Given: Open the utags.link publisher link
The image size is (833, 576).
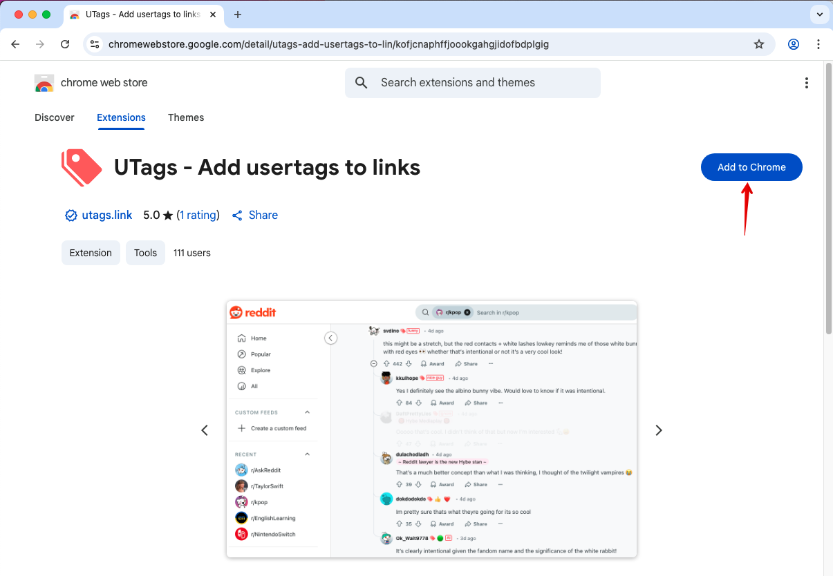Looking at the screenshot, I should tap(106, 215).
